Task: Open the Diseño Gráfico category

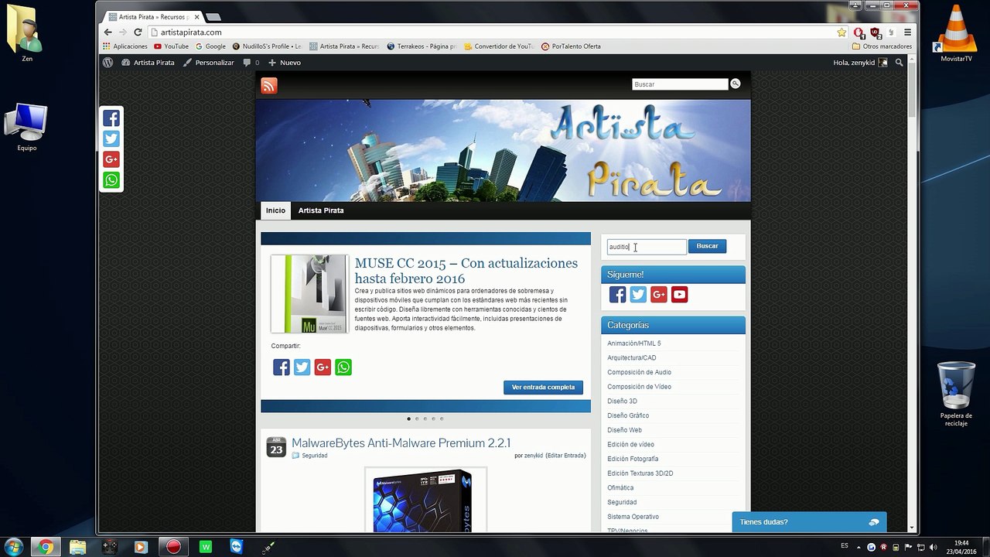Action: tap(628, 415)
